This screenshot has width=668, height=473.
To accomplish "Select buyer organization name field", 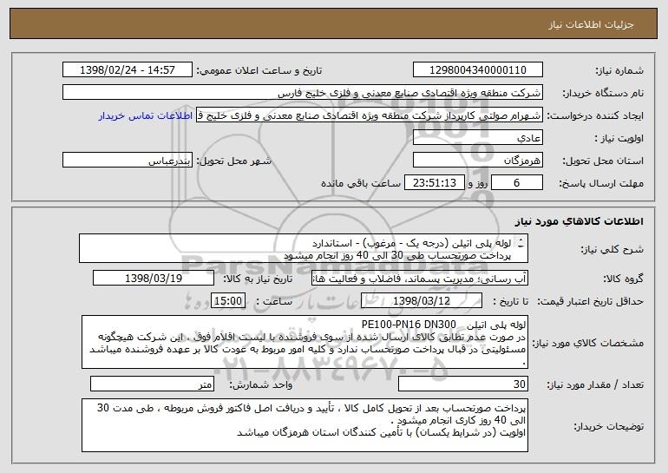I will point(303,93).
